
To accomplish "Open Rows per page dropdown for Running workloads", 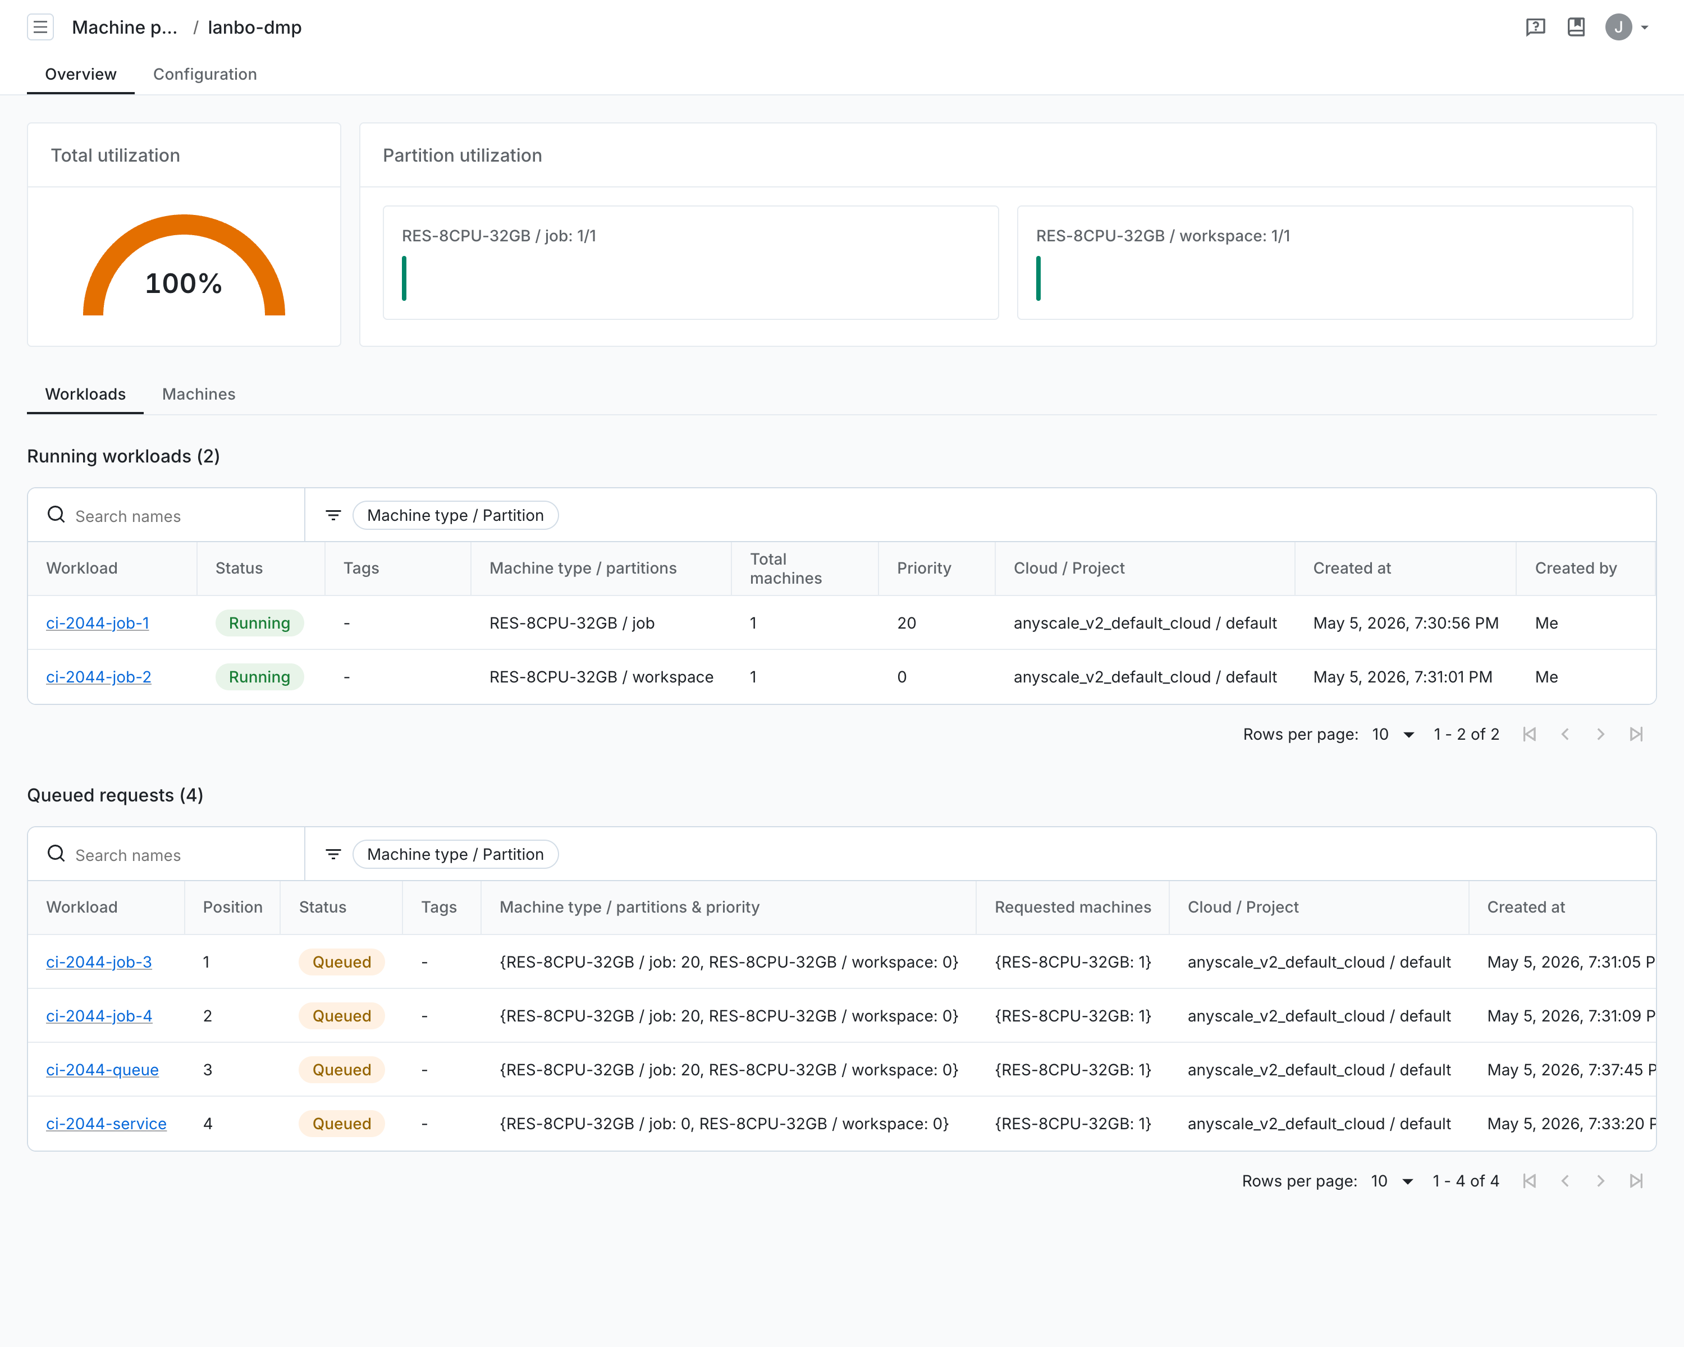I will (1393, 734).
